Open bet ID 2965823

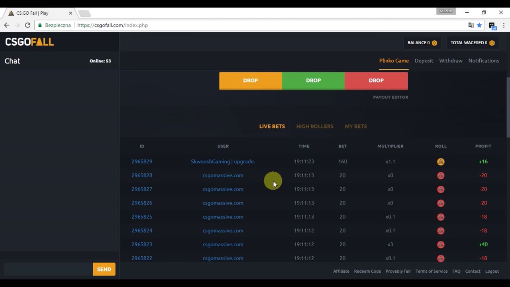click(142, 244)
